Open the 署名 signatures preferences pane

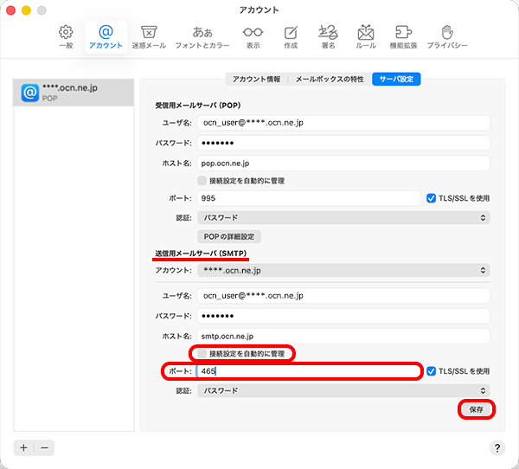click(x=327, y=35)
